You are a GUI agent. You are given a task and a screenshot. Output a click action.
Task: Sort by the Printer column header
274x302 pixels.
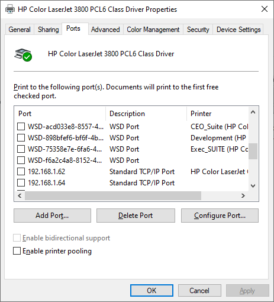click(x=218, y=114)
